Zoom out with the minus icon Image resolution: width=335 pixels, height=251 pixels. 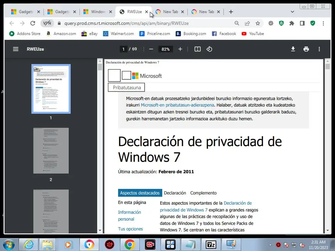click(151, 49)
